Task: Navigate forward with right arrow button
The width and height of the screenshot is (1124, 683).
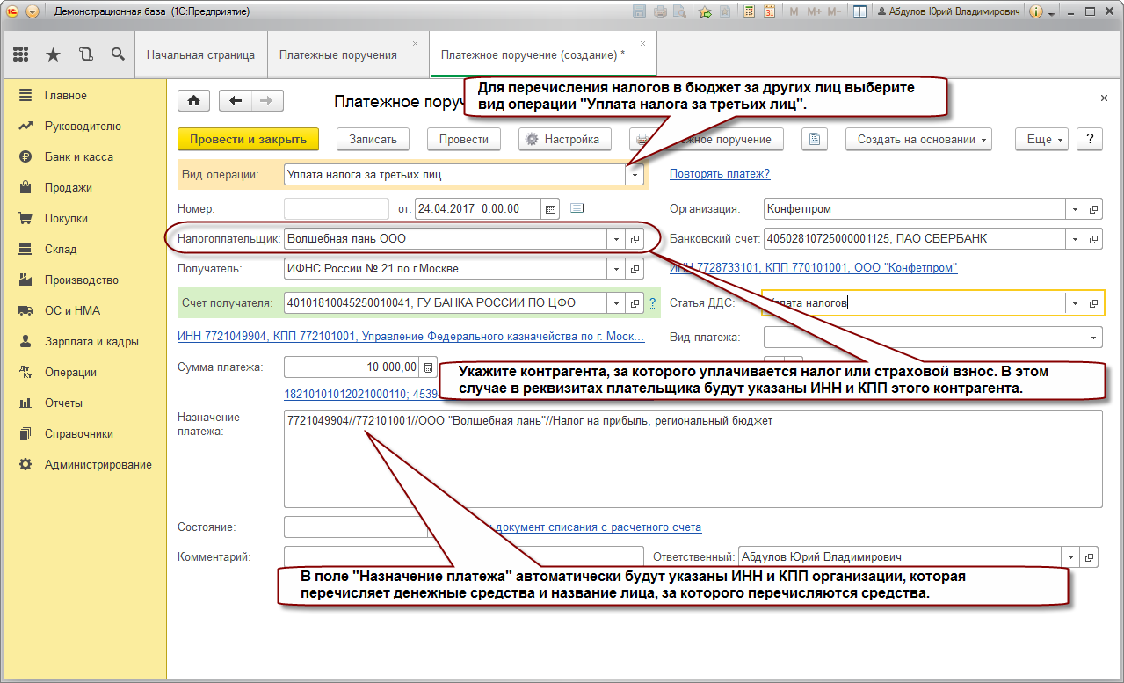Action: pyautogui.click(x=267, y=101)
